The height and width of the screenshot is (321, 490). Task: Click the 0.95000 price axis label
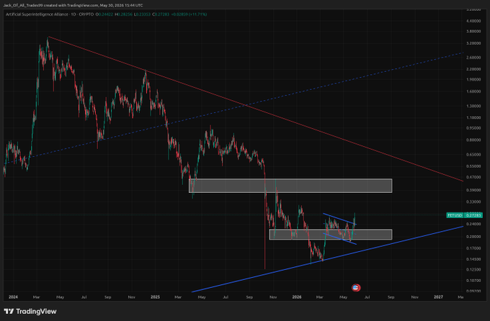tap(473, 128)
